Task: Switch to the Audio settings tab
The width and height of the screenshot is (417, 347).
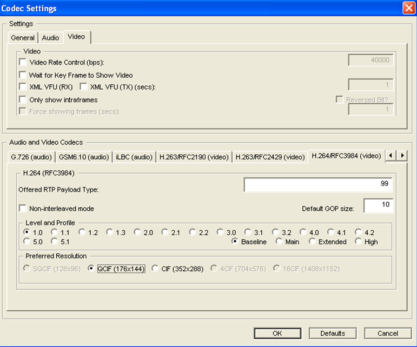Action: click(x=50, y=38)
